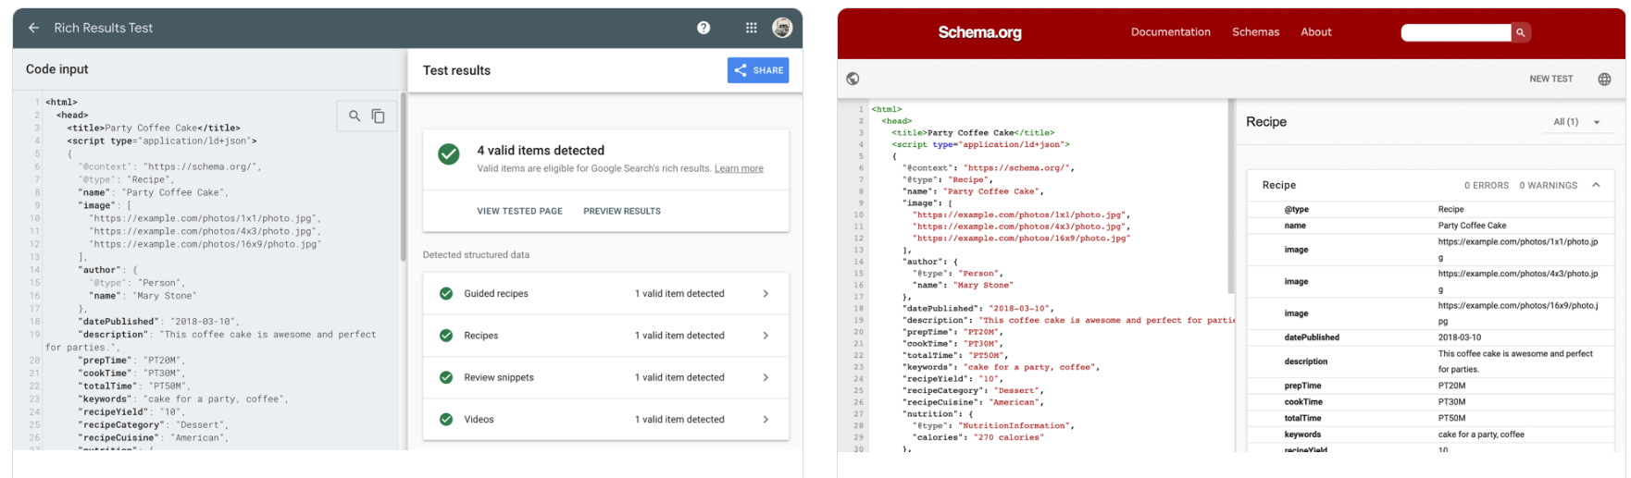Open the Learn more link

pyautogui.click(x=739, y=168)
